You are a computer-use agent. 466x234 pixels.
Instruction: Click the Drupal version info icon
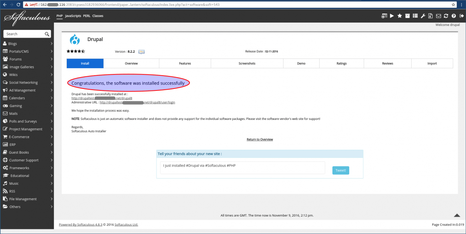tap(141, 51)
